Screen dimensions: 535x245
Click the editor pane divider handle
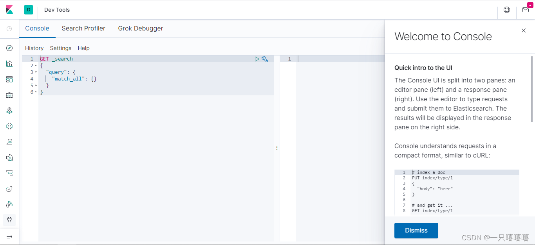(x=277, y=148)
